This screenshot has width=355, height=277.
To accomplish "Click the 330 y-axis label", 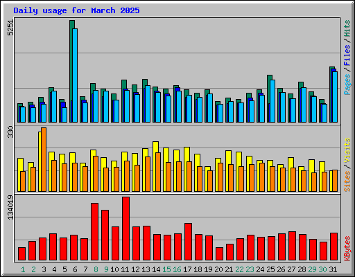I will [x=10, y=132].
